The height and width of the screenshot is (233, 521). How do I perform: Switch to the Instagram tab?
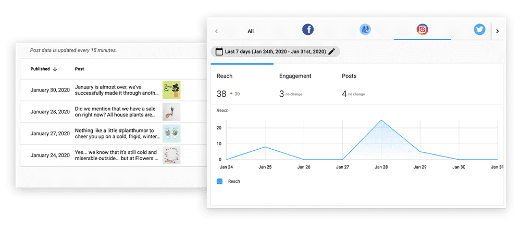tap(422, 30)
